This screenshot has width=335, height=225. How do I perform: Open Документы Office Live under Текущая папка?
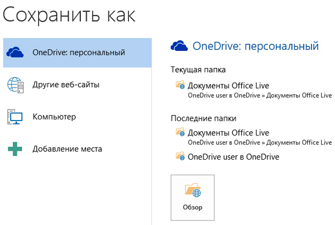[x=228, y=85]
